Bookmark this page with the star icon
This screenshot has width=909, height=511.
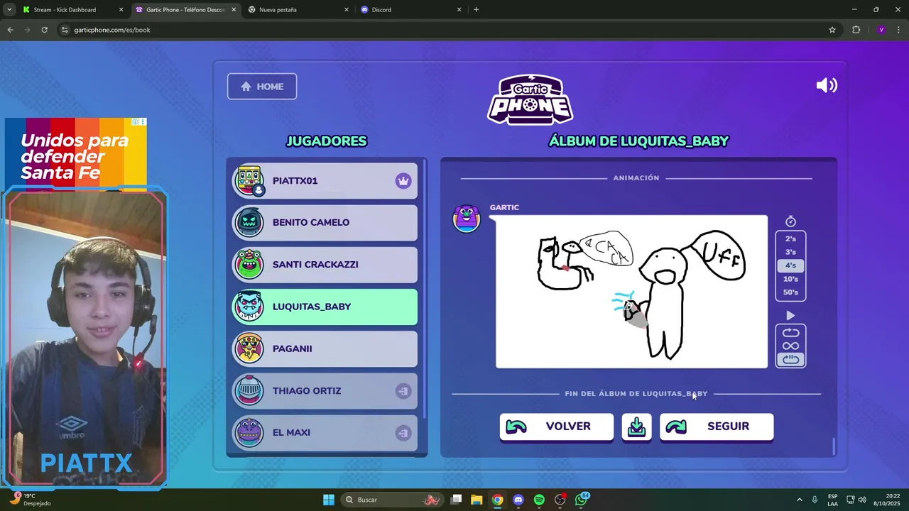832,30
